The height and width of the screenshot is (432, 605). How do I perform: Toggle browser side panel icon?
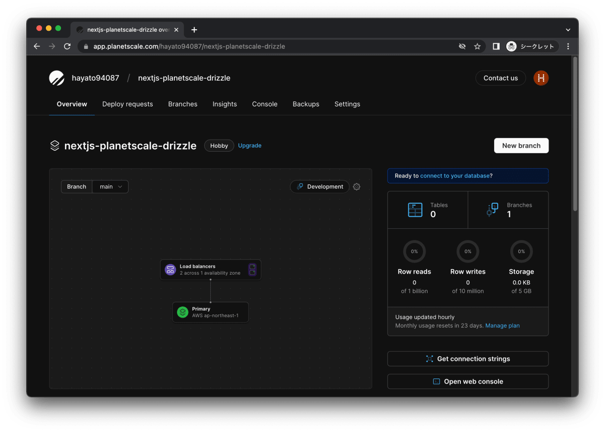496,46
